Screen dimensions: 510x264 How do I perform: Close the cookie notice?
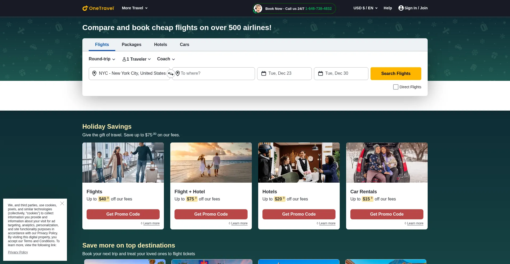[62, 203]
